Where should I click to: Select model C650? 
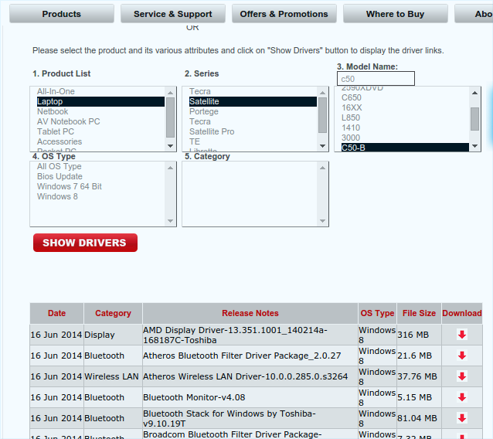(405, 98)
